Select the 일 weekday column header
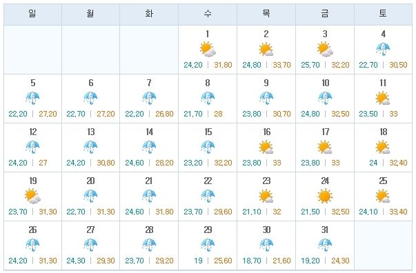 pos(32,14)
